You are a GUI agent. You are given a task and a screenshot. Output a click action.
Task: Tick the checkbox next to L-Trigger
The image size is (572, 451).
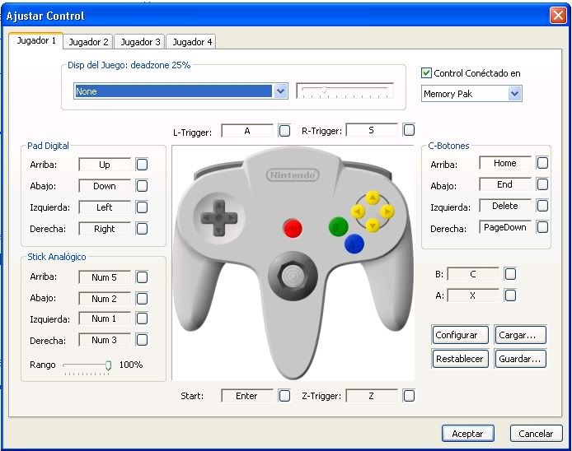point(284,130)
